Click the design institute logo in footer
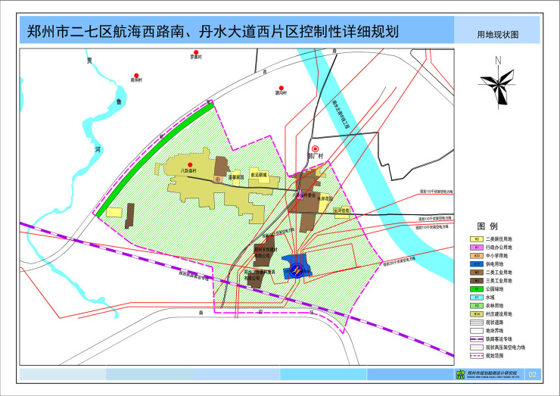The image size is (560, 396). [460, 375]
